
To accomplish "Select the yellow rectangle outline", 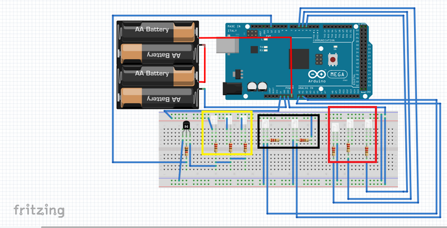I will pyautogui.click(x=202, y=133).
